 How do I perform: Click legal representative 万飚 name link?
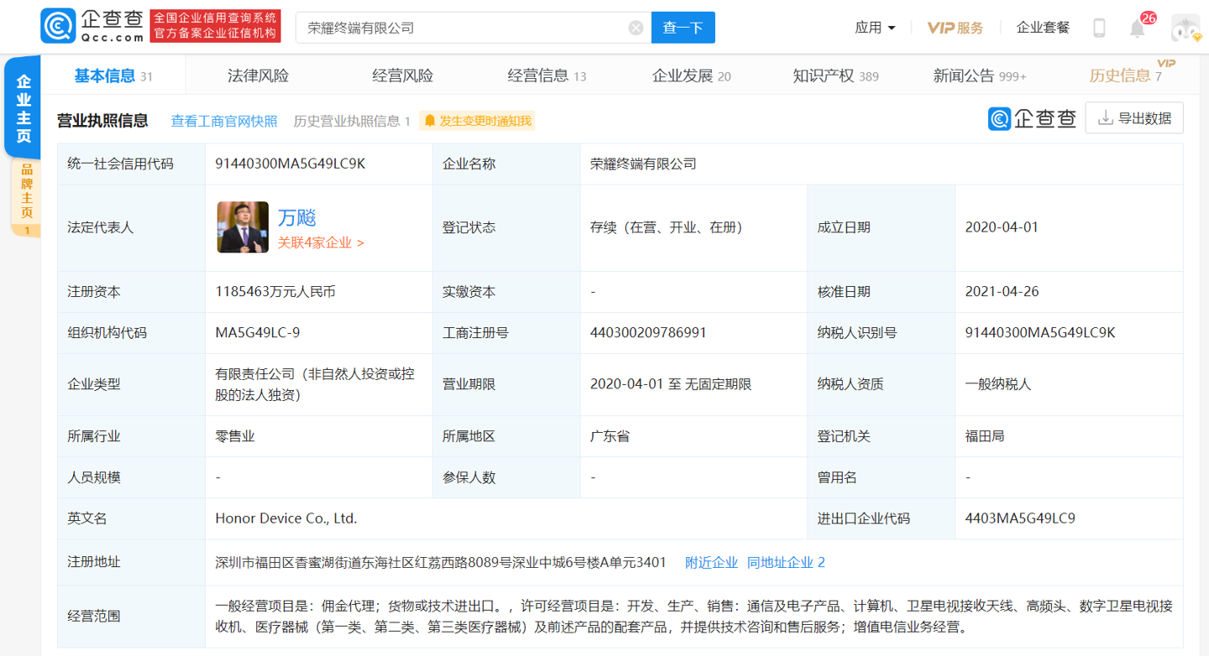296,217
